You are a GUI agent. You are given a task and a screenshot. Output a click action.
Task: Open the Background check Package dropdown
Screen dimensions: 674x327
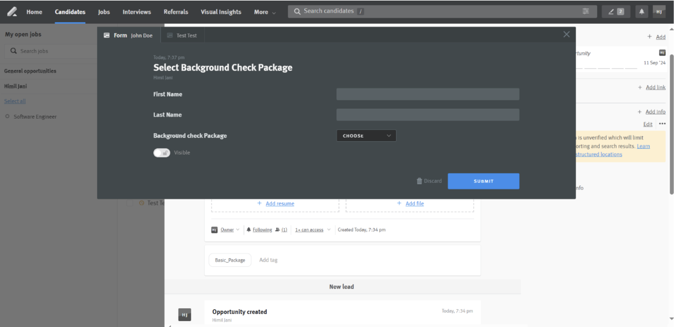coord(366,136)
